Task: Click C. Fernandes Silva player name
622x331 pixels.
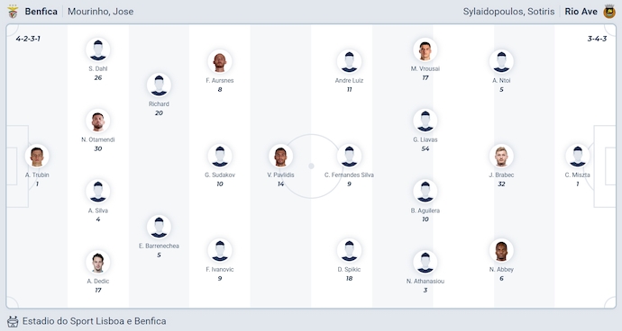Action: coord(349,175)
